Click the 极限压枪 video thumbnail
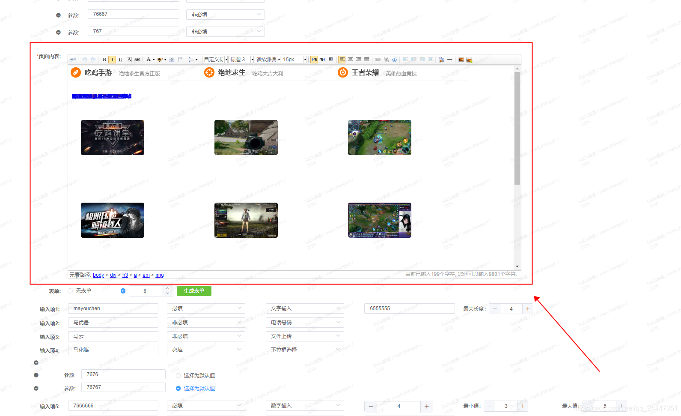681x416 pixels. coord(113,220)
